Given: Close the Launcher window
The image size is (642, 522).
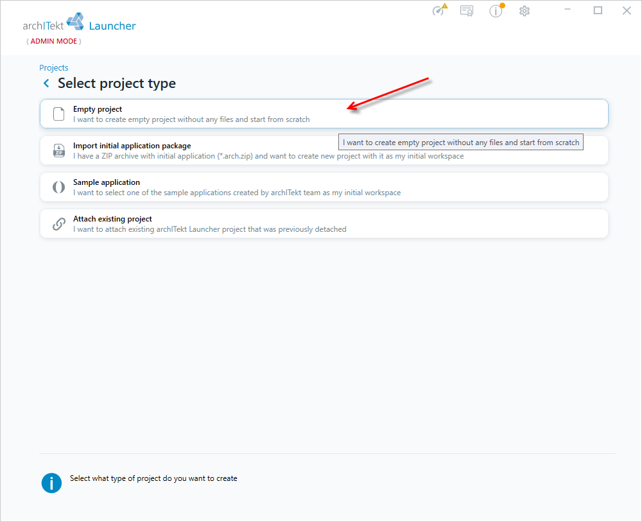Looking at the screenshot, I should [x=627, y=11].
